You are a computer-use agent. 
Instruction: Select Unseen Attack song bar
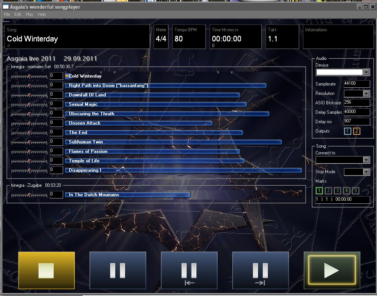click(139, 123)
